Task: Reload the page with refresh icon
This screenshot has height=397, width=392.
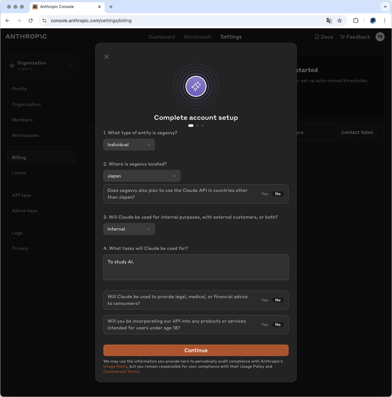Action: [x=31, y=21]
